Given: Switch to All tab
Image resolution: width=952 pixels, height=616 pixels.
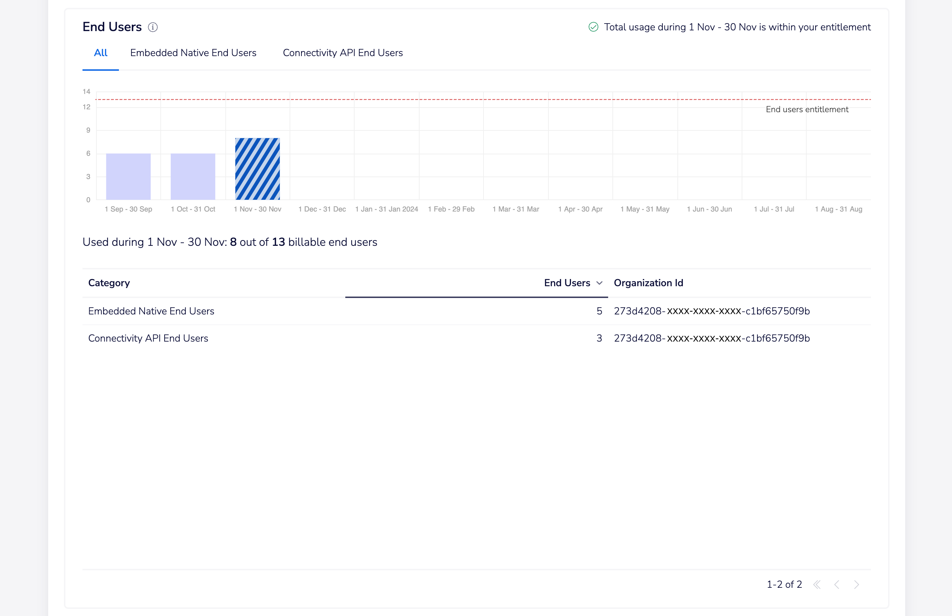Looking at the screenshot, I should (x=100, y=53).
